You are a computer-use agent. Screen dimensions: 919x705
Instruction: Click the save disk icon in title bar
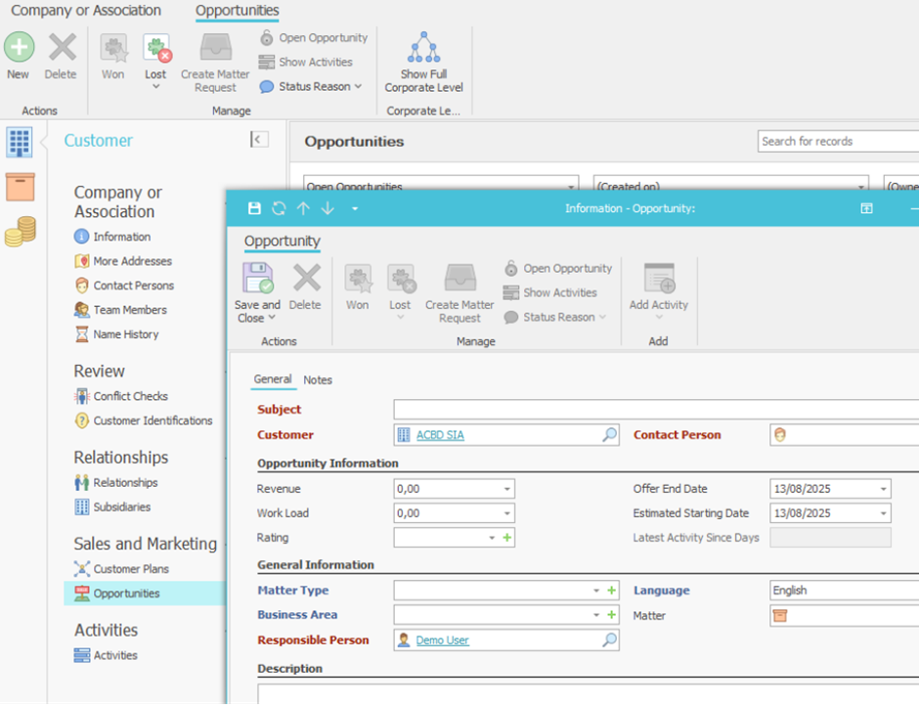click(x=255, y=208)
